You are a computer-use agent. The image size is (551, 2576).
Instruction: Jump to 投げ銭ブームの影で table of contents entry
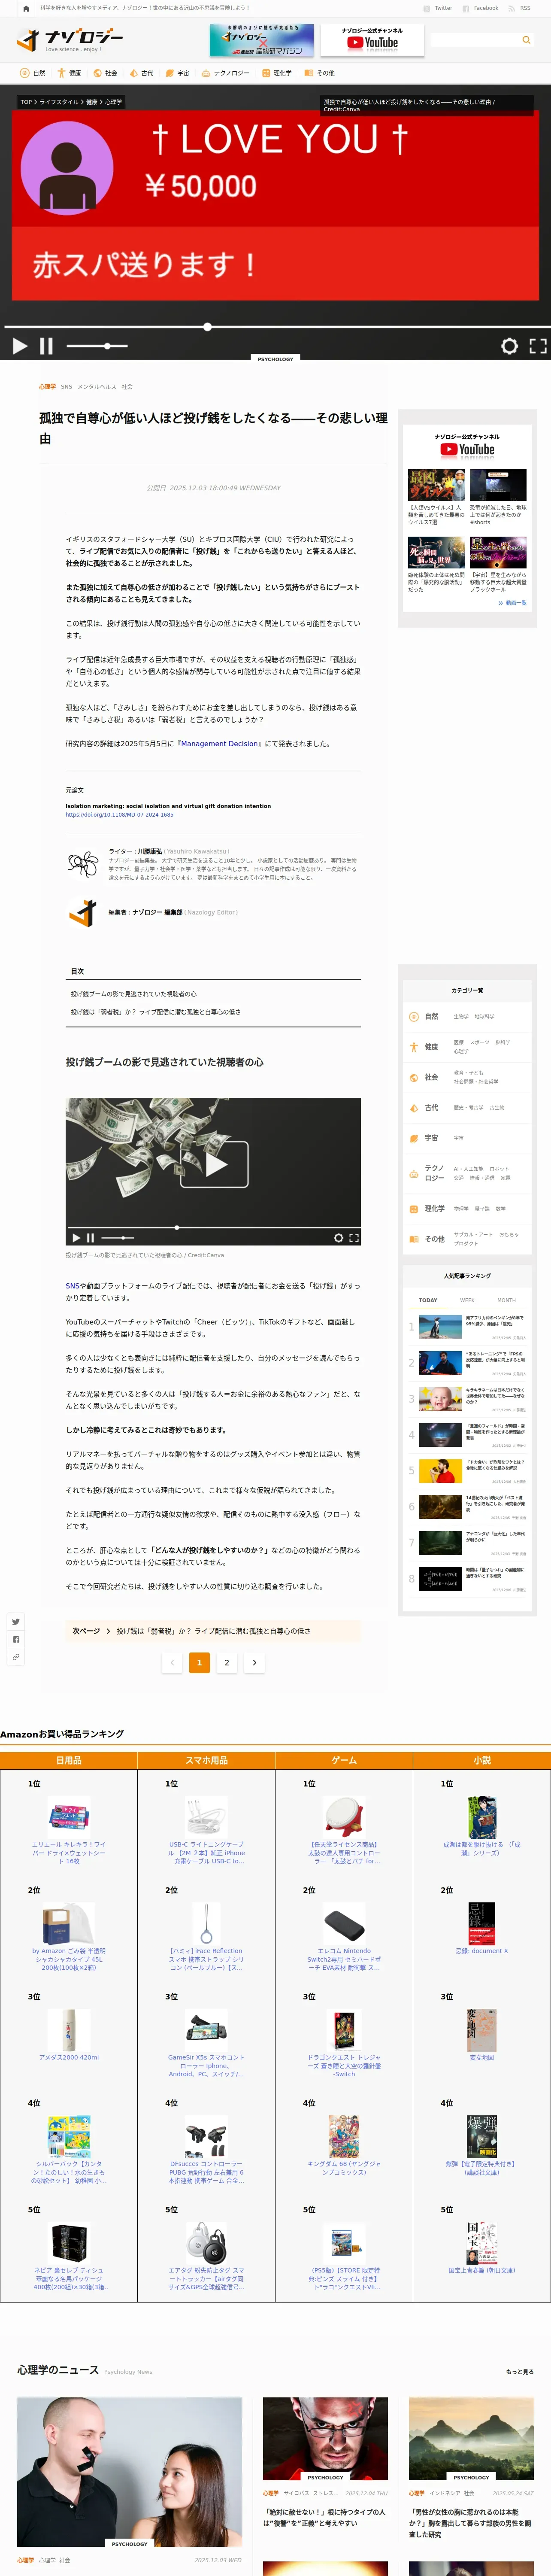point(133,994)
